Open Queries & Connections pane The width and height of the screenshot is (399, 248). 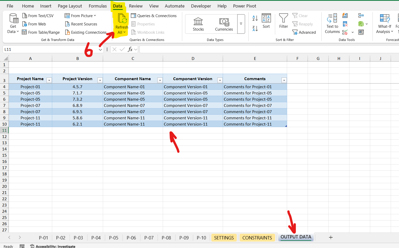click(154, 16)
